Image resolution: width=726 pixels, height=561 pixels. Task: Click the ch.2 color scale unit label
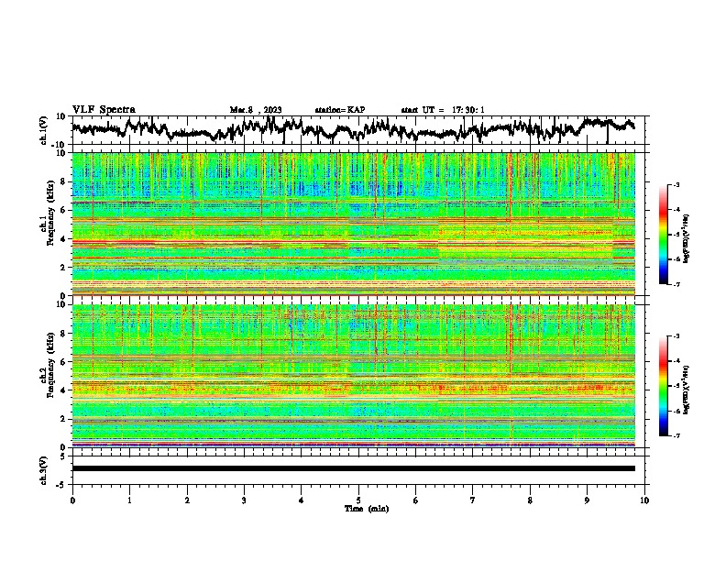(686, 390)
